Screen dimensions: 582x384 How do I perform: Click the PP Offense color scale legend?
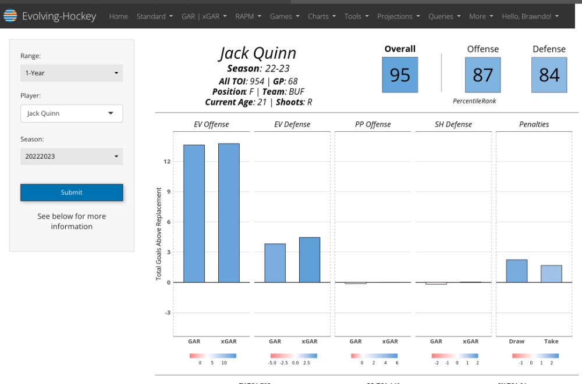pos(374,356)
